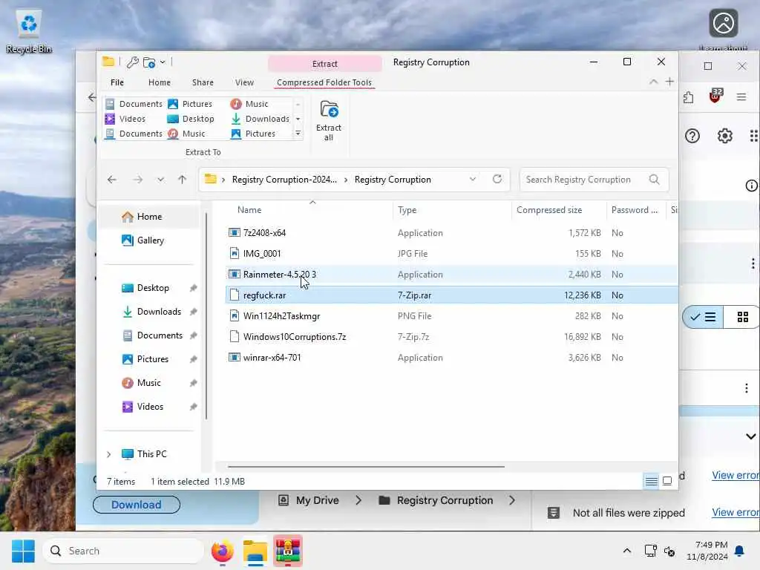Select Windows10Corruptions.7z file

tap(452, 337)
